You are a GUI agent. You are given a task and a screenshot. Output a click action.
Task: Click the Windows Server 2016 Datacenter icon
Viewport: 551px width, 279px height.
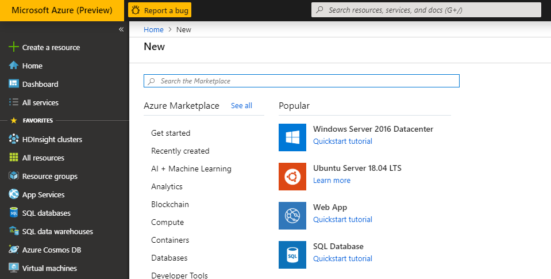pyautogui.click(x=292, y=137)
